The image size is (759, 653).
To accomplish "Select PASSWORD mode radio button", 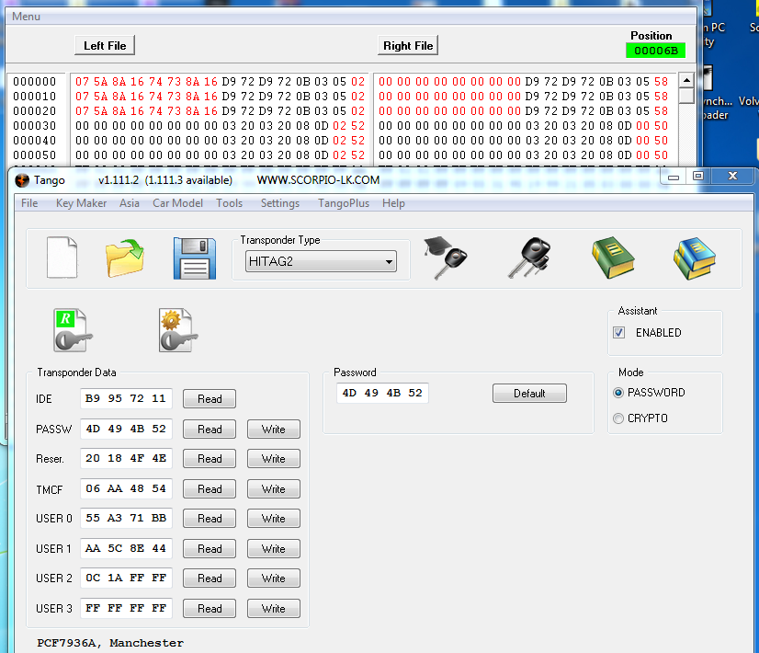I will 618,393.
